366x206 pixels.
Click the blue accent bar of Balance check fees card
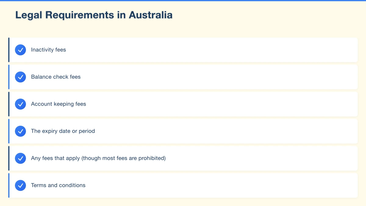9,77
